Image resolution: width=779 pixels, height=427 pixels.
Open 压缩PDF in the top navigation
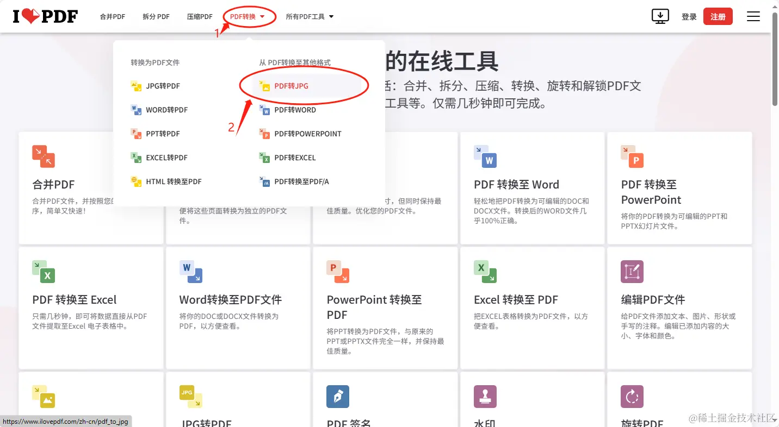(x=200, y=17)
